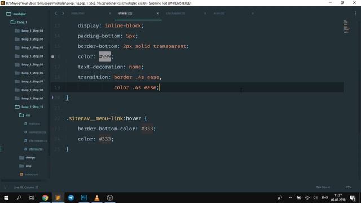Expand the Loop_1_Step_05 folder

pos(29,65)
